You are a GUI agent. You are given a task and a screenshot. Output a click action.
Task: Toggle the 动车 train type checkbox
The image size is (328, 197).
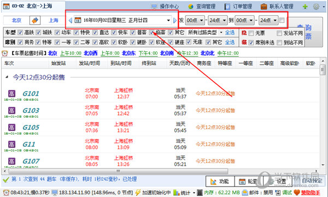coord(57,32)
